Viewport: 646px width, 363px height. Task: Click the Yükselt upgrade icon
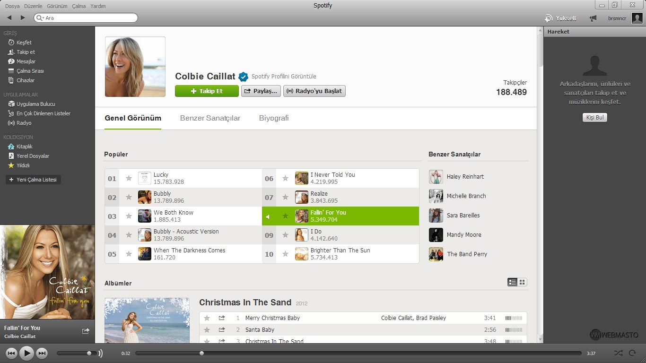click(x=549, y=18)
